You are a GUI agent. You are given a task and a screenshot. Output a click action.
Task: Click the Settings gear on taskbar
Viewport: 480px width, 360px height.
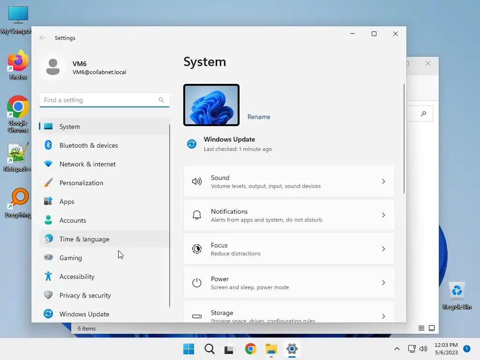(x=292, y=349)
